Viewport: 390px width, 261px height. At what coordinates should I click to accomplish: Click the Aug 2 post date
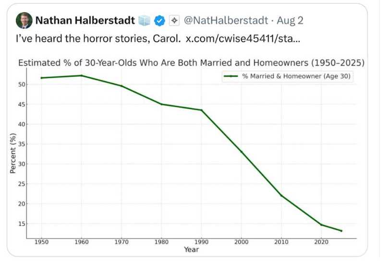(x=290, y=20)
